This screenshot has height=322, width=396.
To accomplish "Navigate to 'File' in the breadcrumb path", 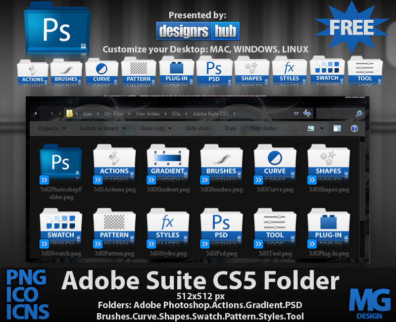I will [x=176, y=114].
